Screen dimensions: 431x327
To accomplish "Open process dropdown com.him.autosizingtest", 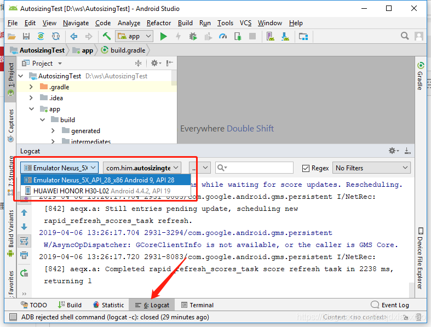I will [x=142, y=168].
